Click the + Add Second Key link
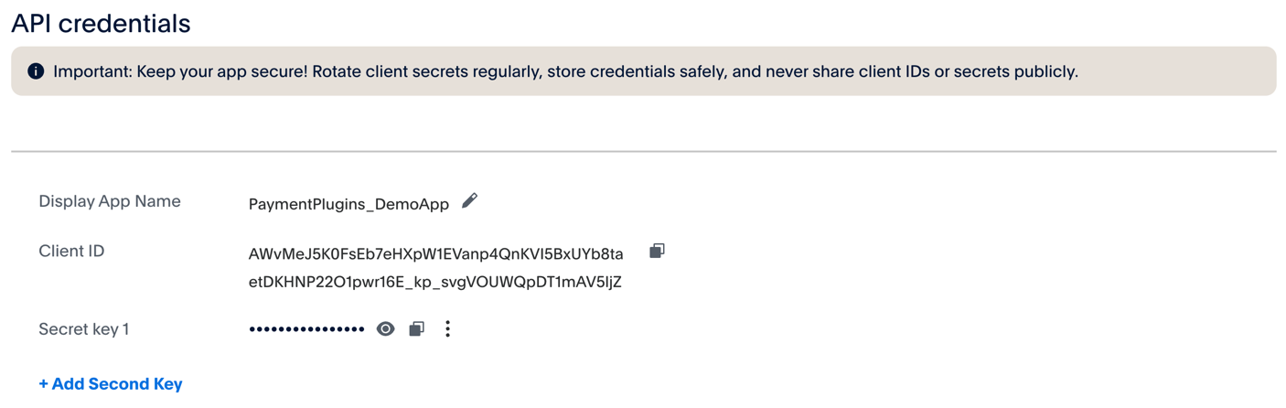The width and height of the screenshot is (1286, 408). [111, 384]
